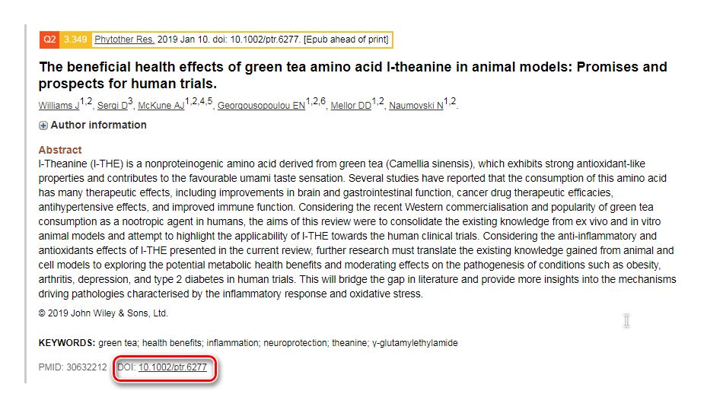Click the PMID number 30632212
This screenshot has height=413, width=723.
click(86, 367)
